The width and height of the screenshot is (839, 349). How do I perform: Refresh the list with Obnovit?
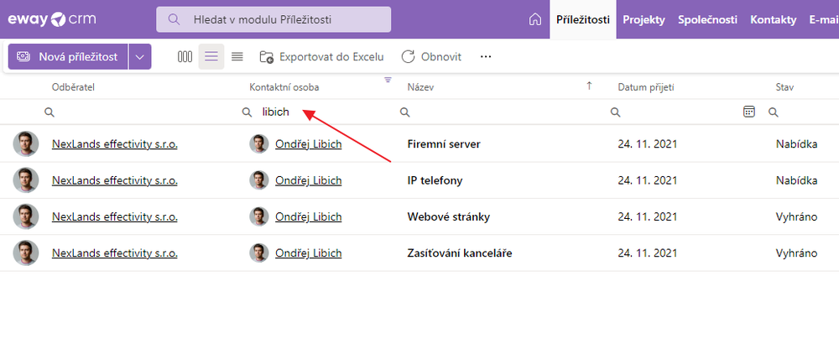431,57
